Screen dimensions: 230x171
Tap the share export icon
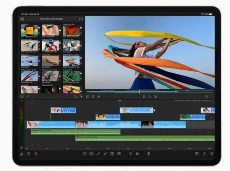coord(204,154)
